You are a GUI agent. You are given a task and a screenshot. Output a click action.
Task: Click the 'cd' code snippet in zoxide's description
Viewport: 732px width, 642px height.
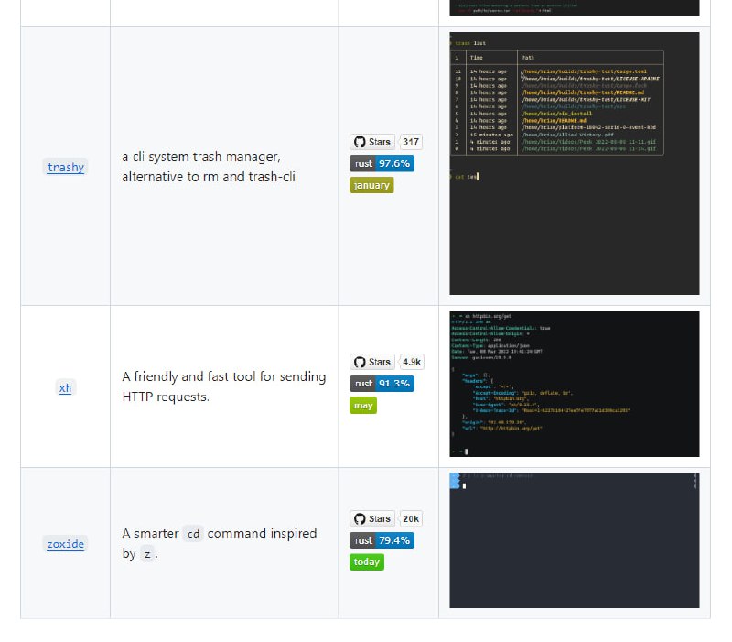click(192, 534)
